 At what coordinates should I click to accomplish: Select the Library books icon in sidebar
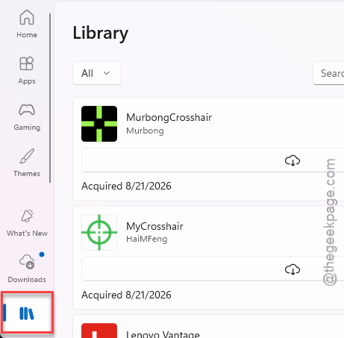click(x=27, y=313)
